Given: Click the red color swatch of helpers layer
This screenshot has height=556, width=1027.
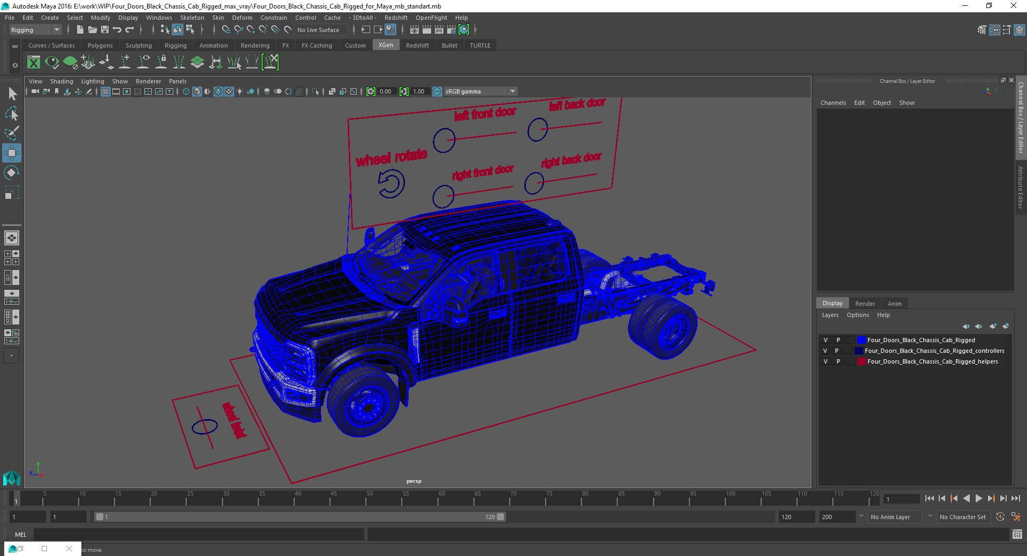Looking at the screenshot, I should click(x=861, y=361).
